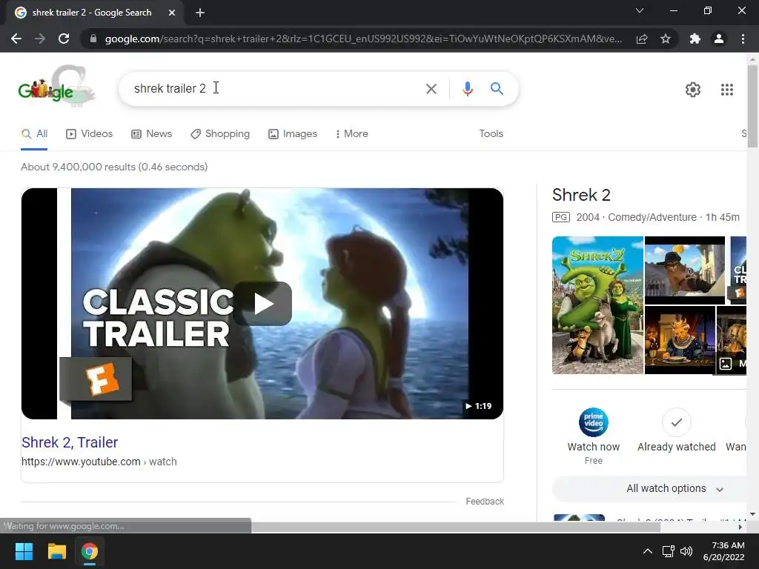
Task: Switch to the Shopping tab
Action: (220, 134)
